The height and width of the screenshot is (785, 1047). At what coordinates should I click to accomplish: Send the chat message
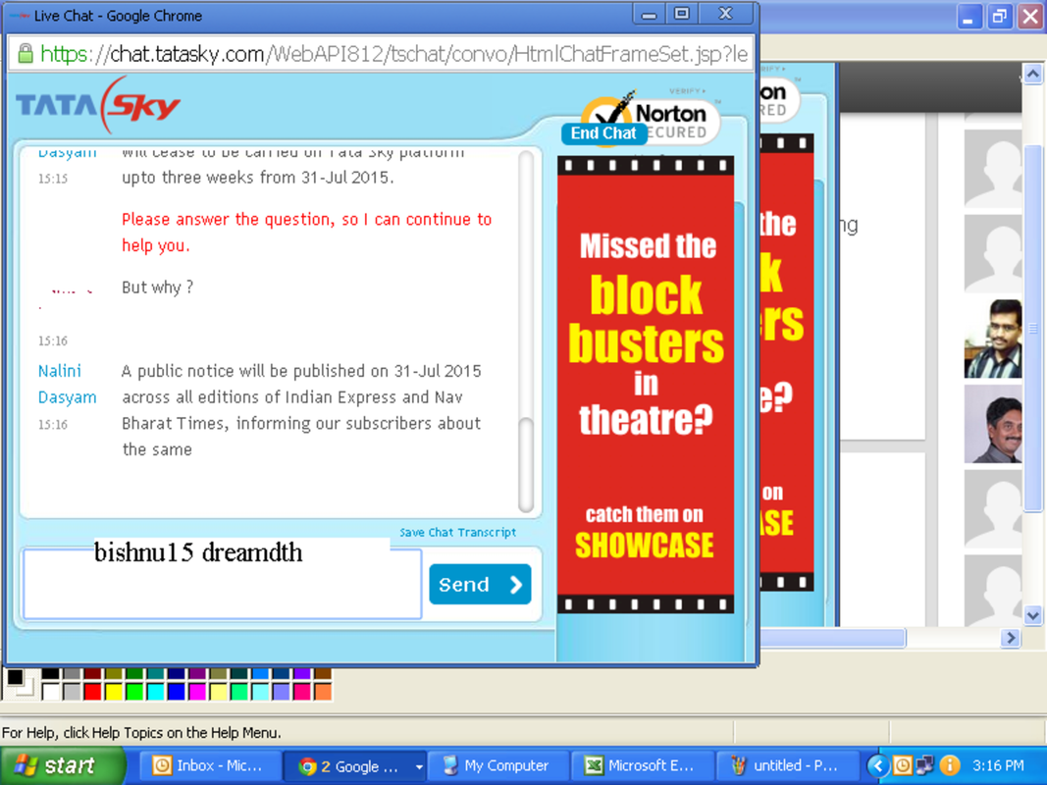(480, 584)
